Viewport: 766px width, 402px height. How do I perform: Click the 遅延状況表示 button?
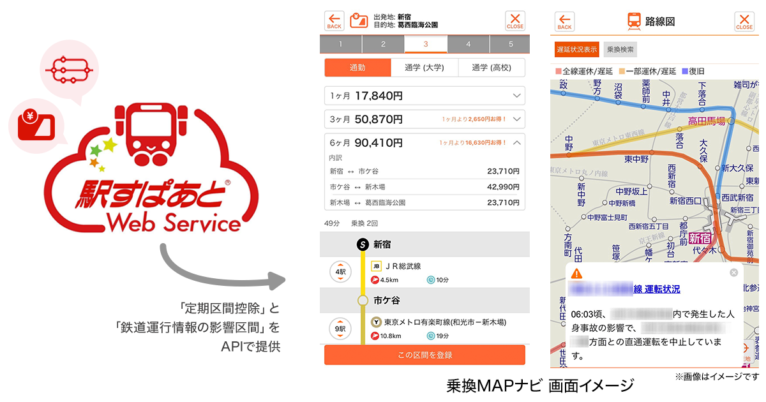click(x=576, y=49)
